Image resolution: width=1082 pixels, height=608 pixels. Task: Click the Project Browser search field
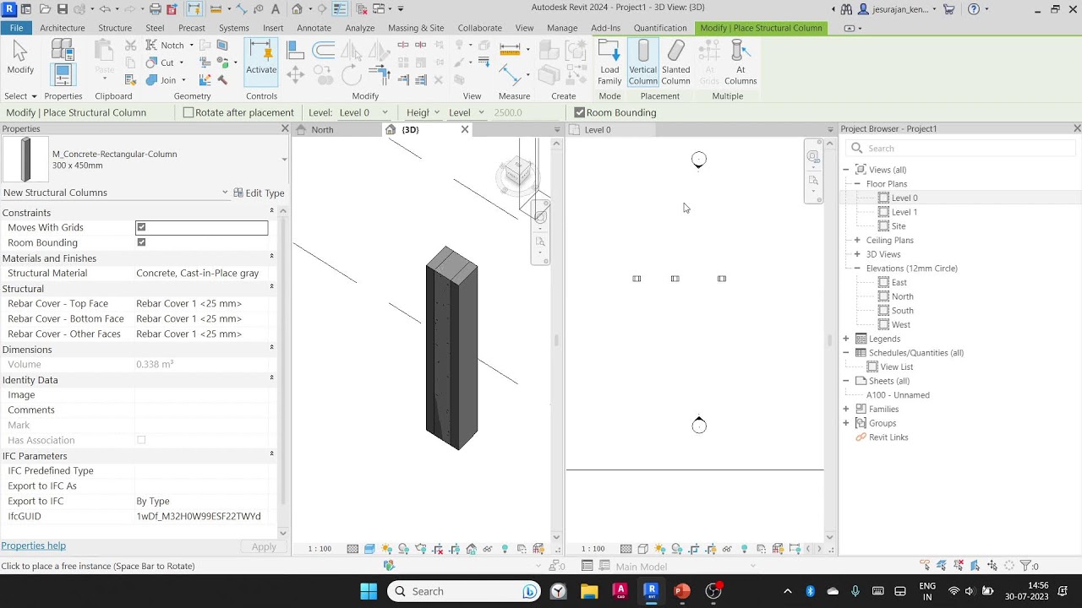(959, 148)
